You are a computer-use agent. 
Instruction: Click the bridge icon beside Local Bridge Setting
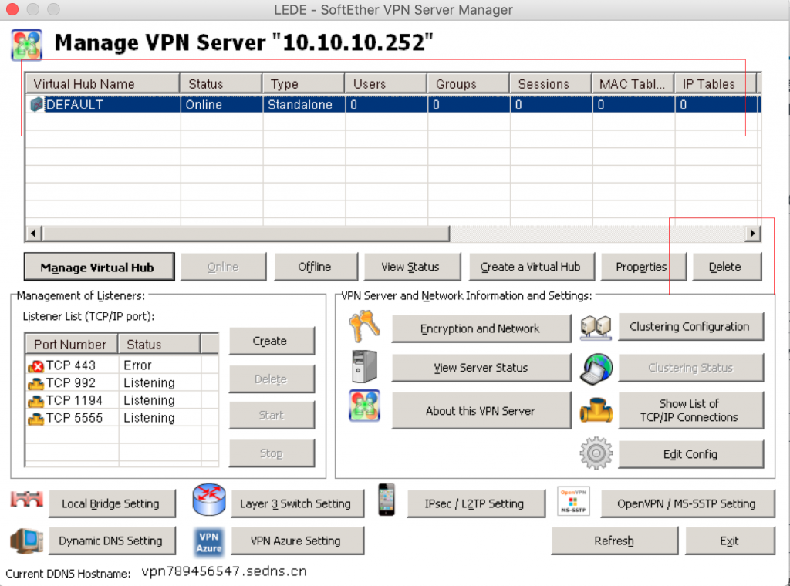click(27, 500)
